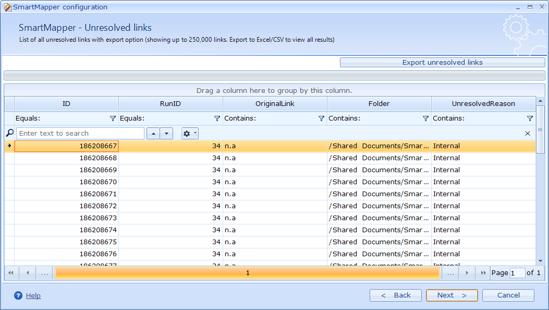Sort by the Folder column header

pos(379,104)
